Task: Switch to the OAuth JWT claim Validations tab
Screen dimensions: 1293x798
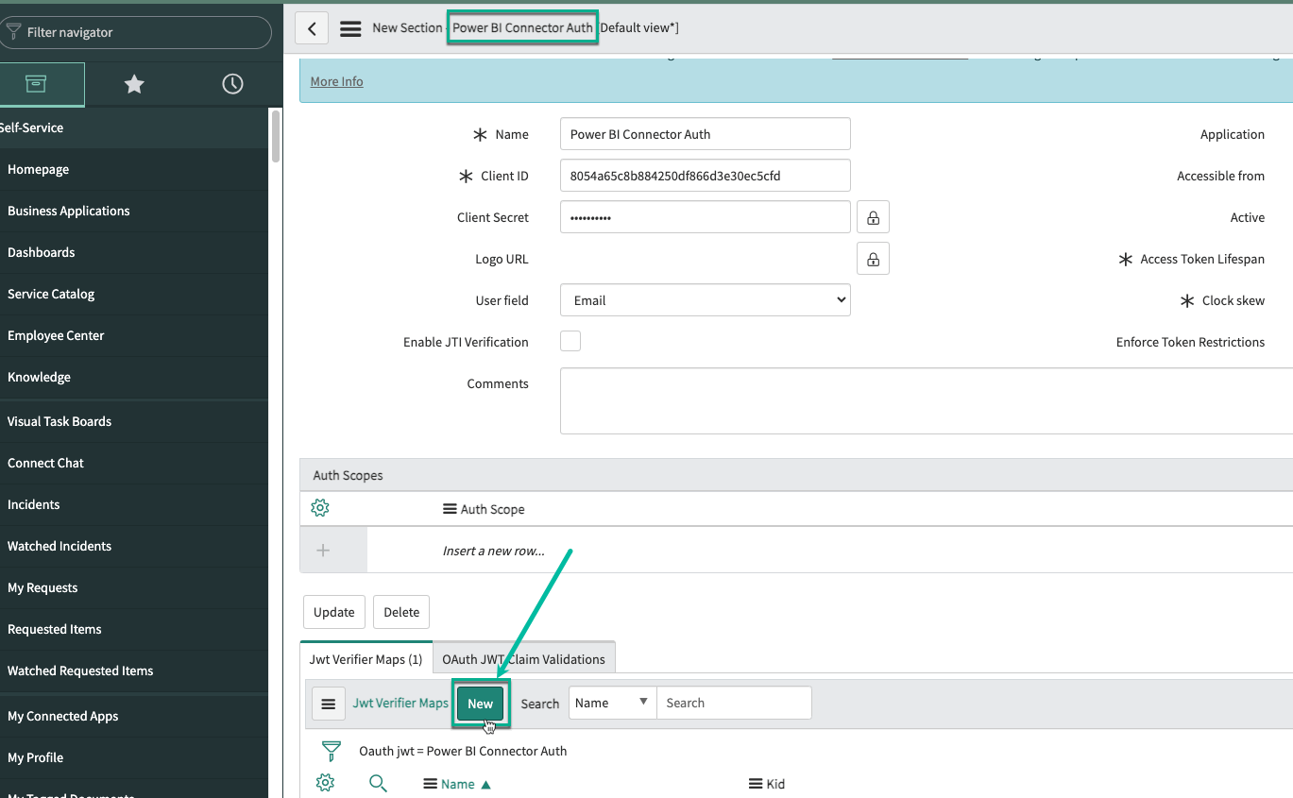Action: pos(523,658)
